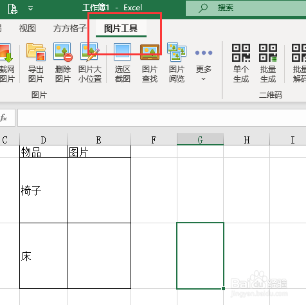Click the fill handle of selected cell G

tap(223, 289)
